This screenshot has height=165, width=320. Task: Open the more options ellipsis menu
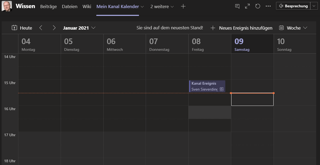point(268,6)
